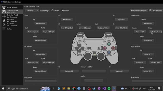Screen dimensions: 163x91
Task: Switch to the Bindings tab
Action: pos(45,11)
